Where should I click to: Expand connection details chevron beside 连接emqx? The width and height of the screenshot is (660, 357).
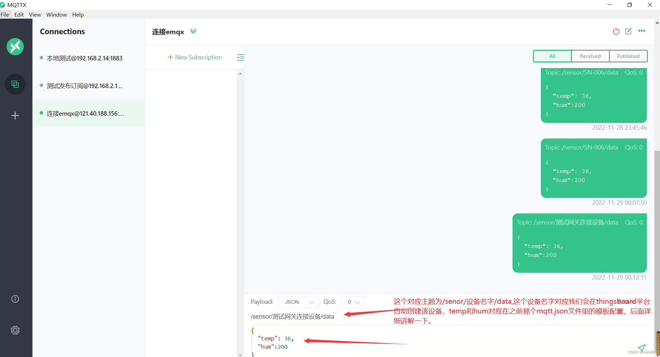tap(193, 31)
